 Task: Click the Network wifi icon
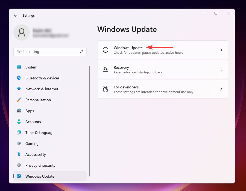(19, 89)
